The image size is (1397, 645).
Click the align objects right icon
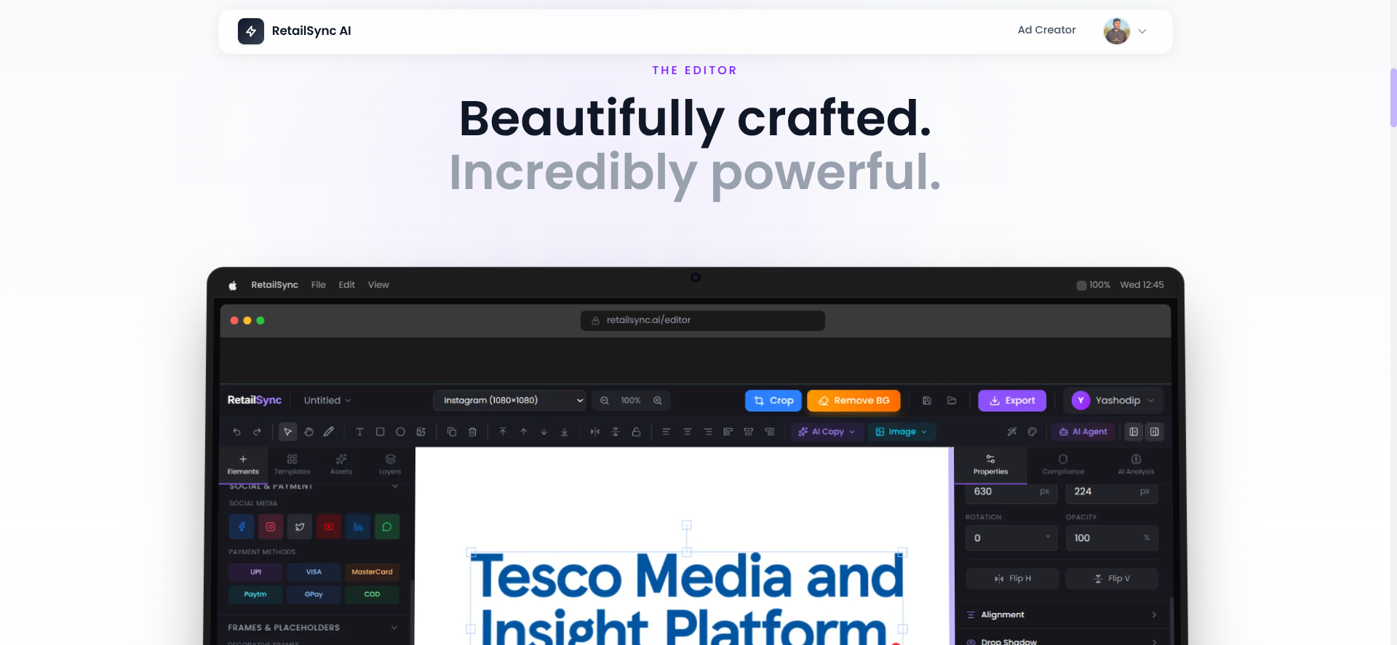pos(769,432)
